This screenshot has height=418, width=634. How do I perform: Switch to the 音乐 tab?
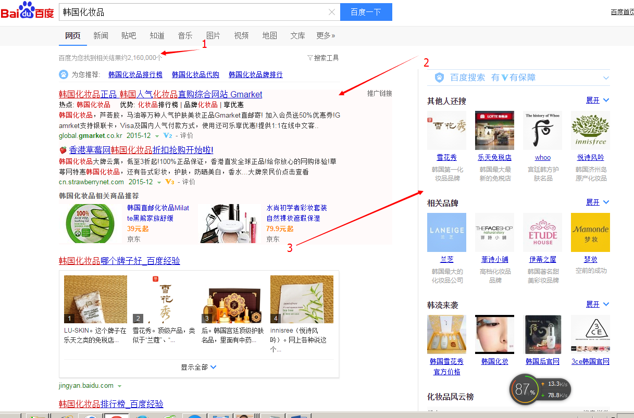[185, 35]
